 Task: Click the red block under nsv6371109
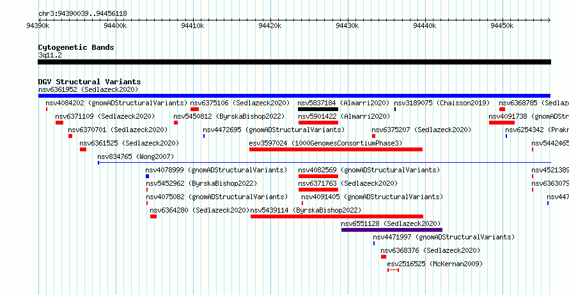coord(59,123)
